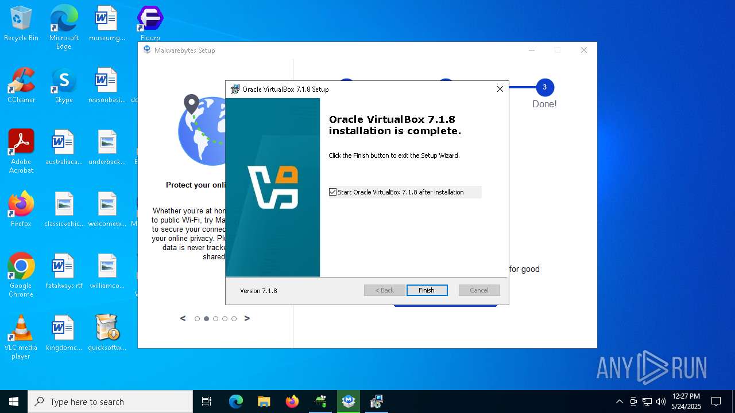Minimize the Malwarebytes Setup window
This screenshot has width=735, height=413.
(x=532, y=50)
